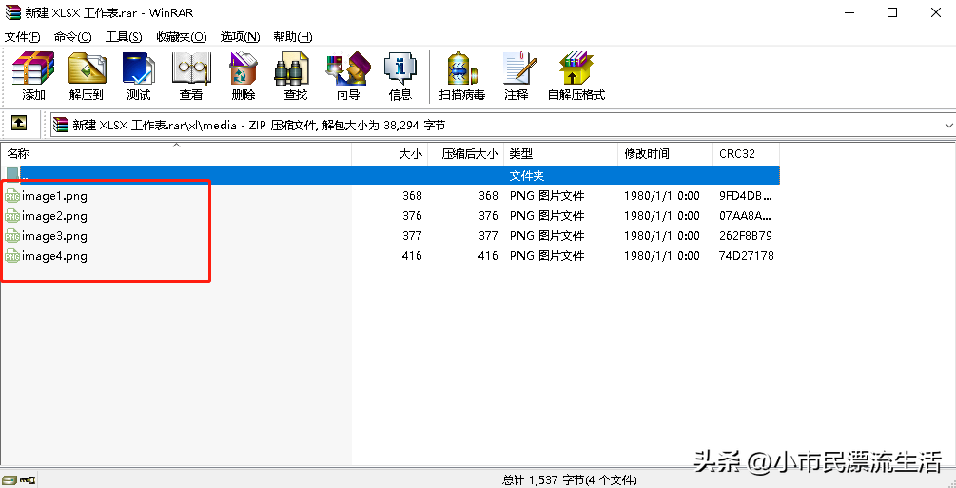Open the Tools (工具) menu

click(124, 37)
